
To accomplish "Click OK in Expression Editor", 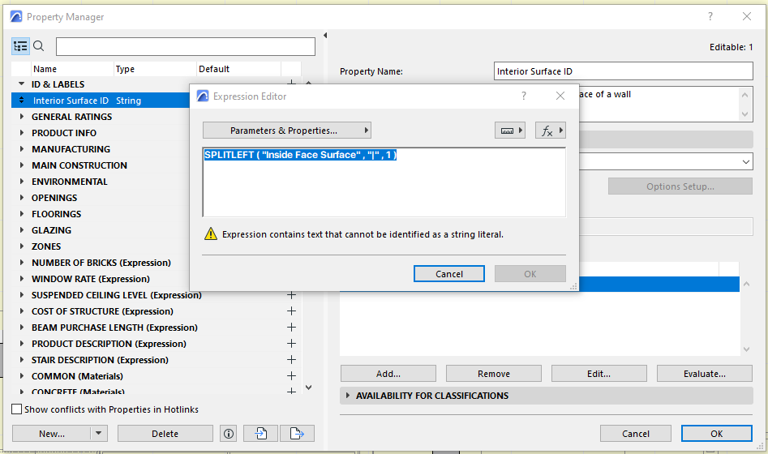I will pos(530,274).
